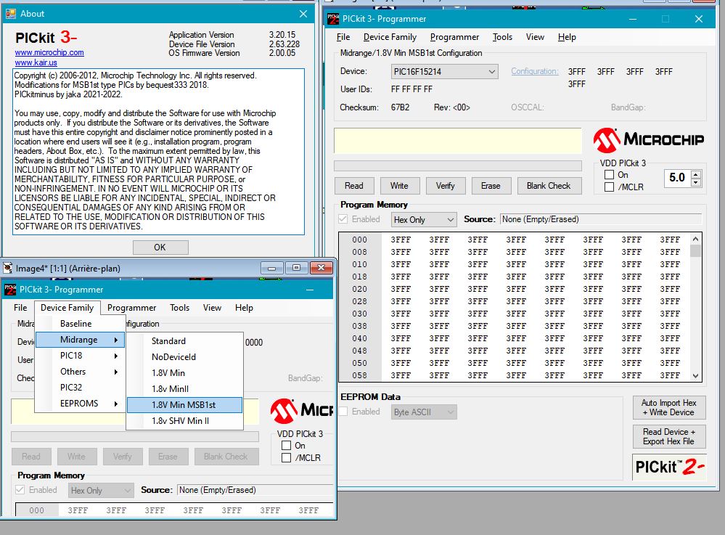This screenshot has height=535, width=725.
Task: Click Erase button in main programmer window
Action: point(491,186)
